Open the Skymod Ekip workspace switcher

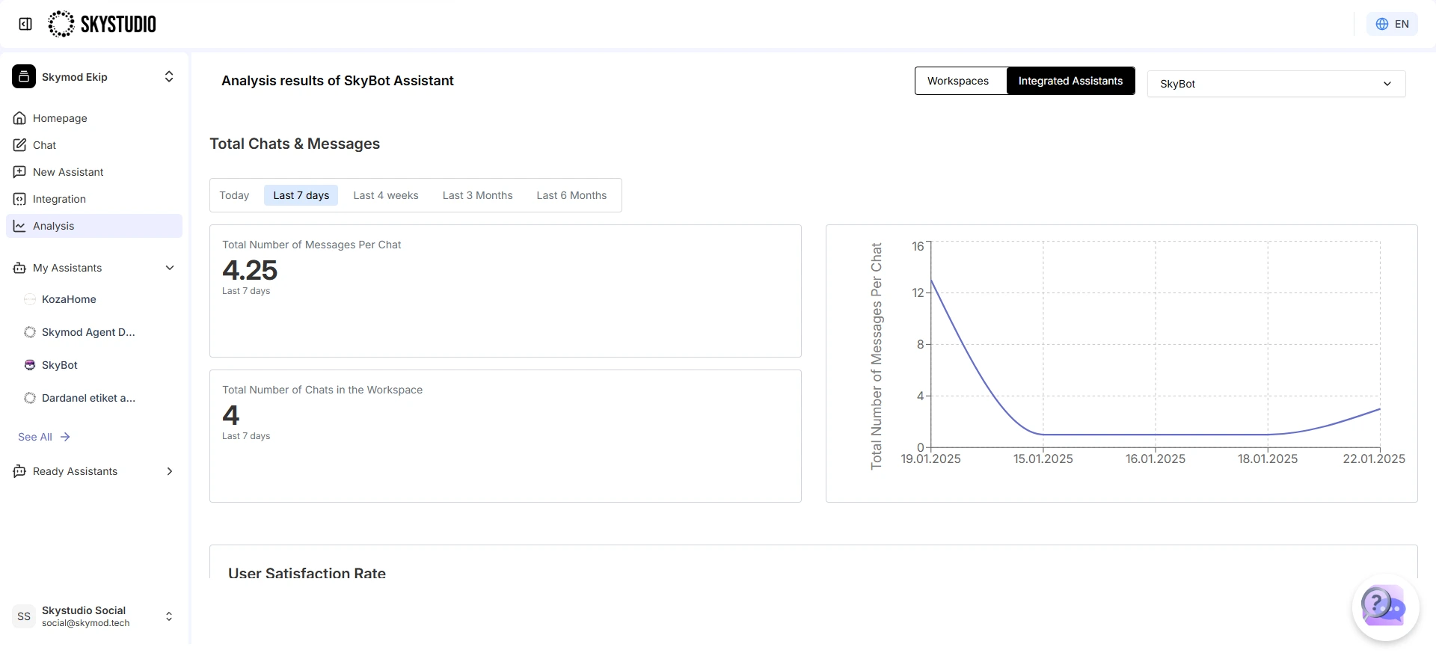tap(94, 76)
